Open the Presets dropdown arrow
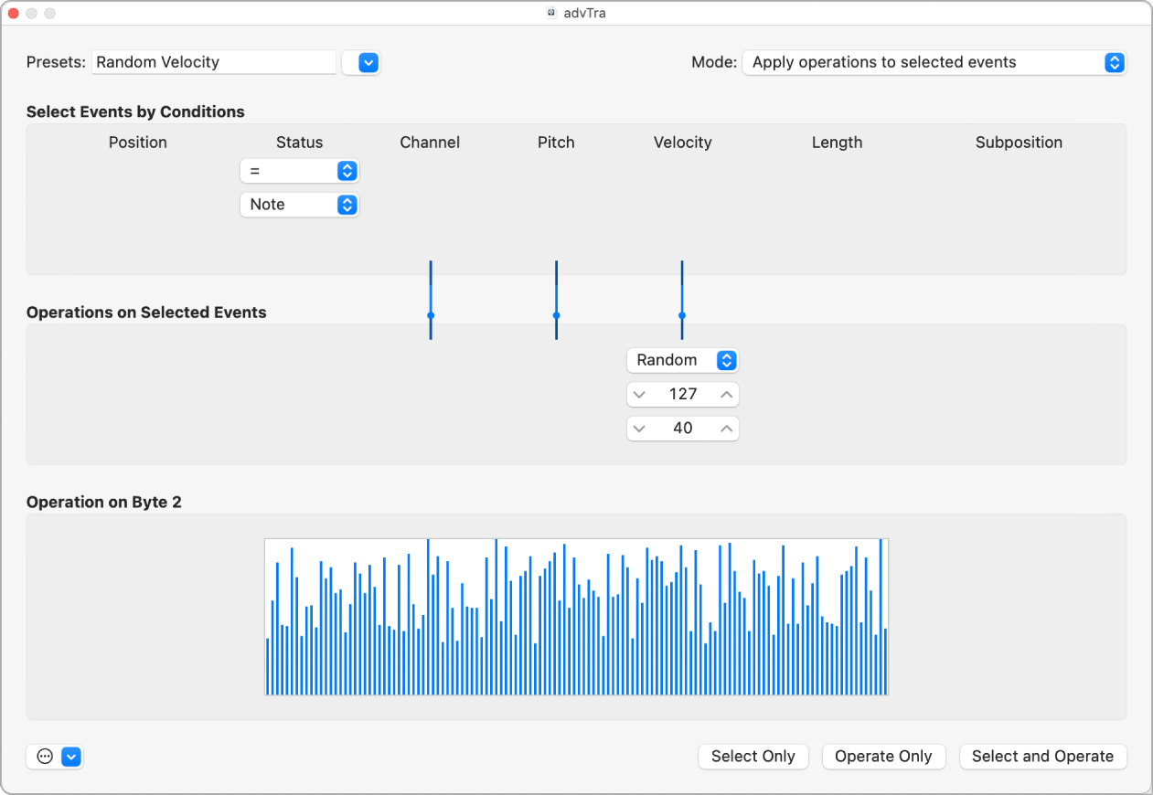 pyautogui.click(x=368, y=62)
